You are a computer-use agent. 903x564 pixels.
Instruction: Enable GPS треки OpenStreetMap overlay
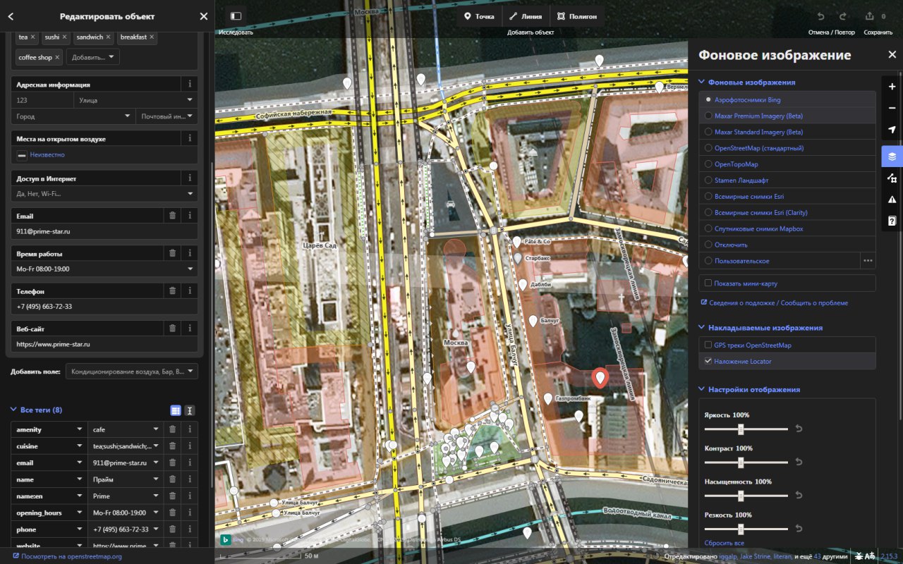click(708, 345)
